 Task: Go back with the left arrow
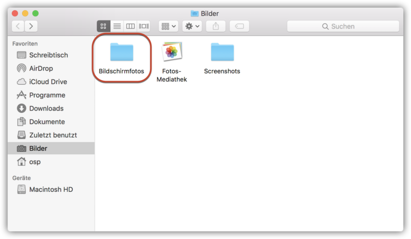18,26
